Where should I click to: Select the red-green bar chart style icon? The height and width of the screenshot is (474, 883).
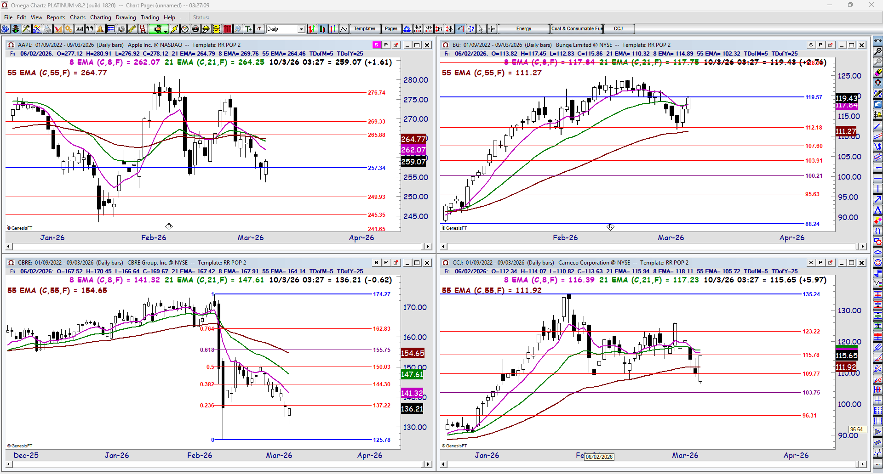pyautogui.click(x=312, y=29)
